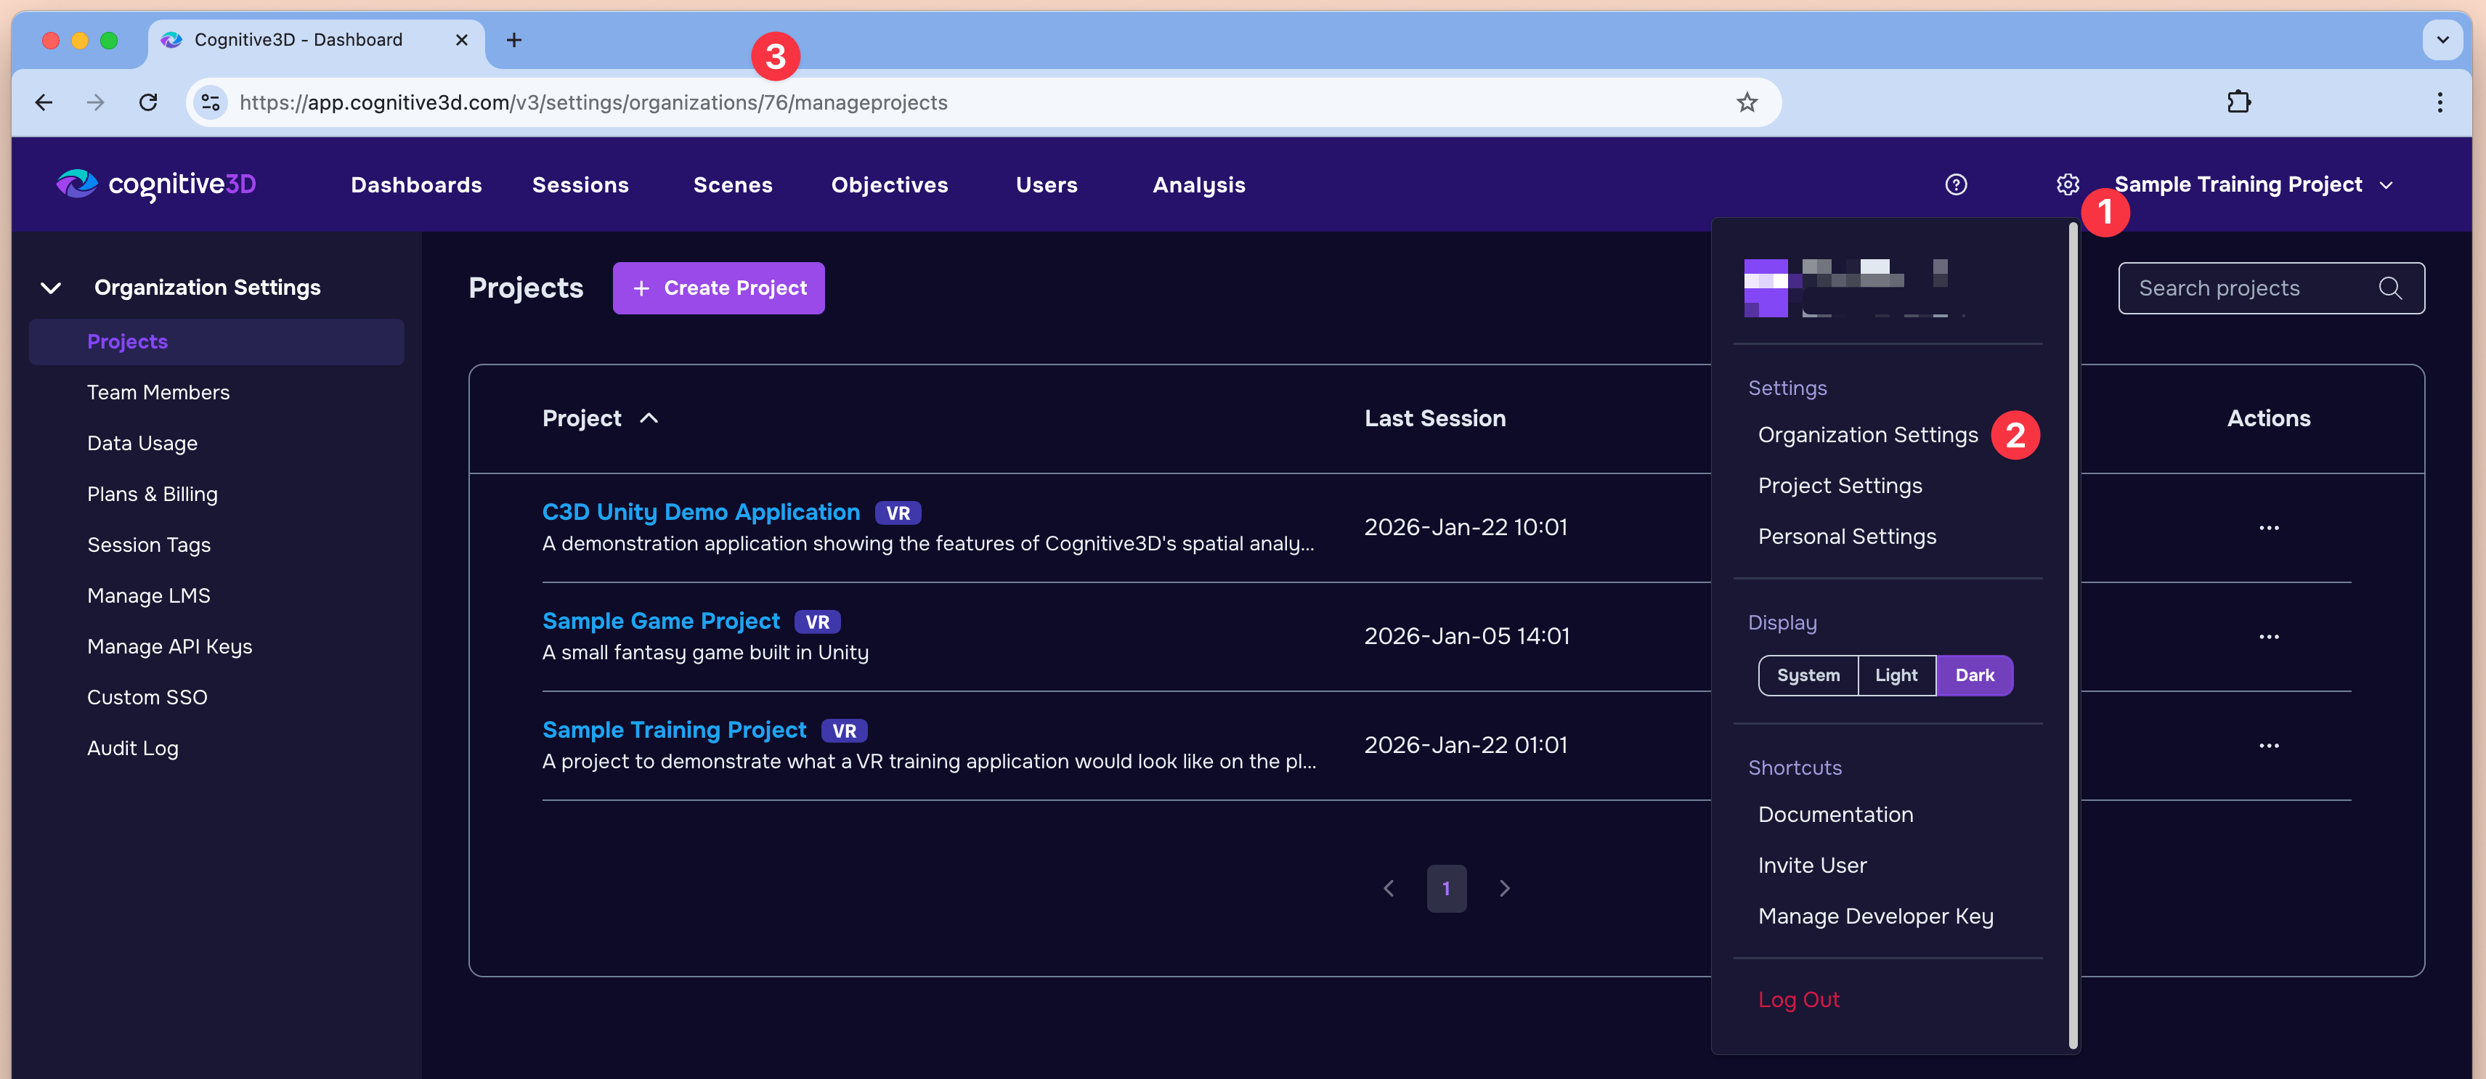2486x1079 pixels.
Task: Open the browser extensions puzzle icon
Action: (2238, 102)
